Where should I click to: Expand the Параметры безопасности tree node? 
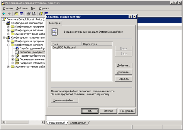[13, 56]
